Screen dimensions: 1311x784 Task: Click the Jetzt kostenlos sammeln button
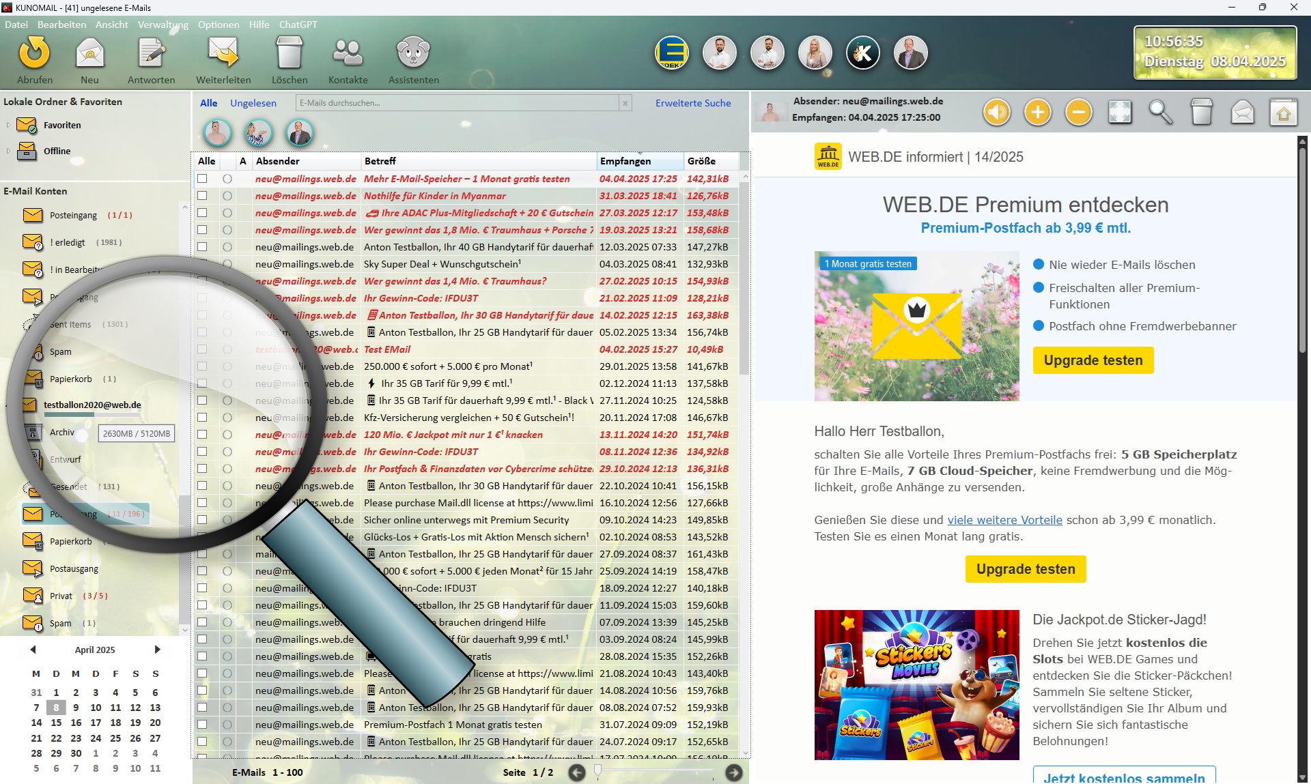[1124, 776]
